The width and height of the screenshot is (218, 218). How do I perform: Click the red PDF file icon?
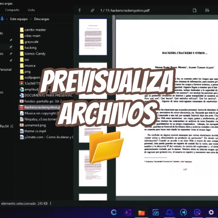21,107
